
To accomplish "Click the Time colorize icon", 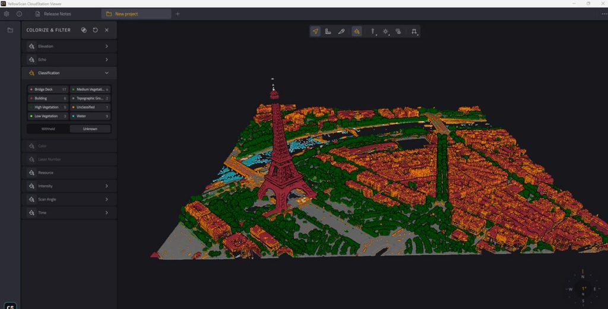I will (x=31, y=212).
